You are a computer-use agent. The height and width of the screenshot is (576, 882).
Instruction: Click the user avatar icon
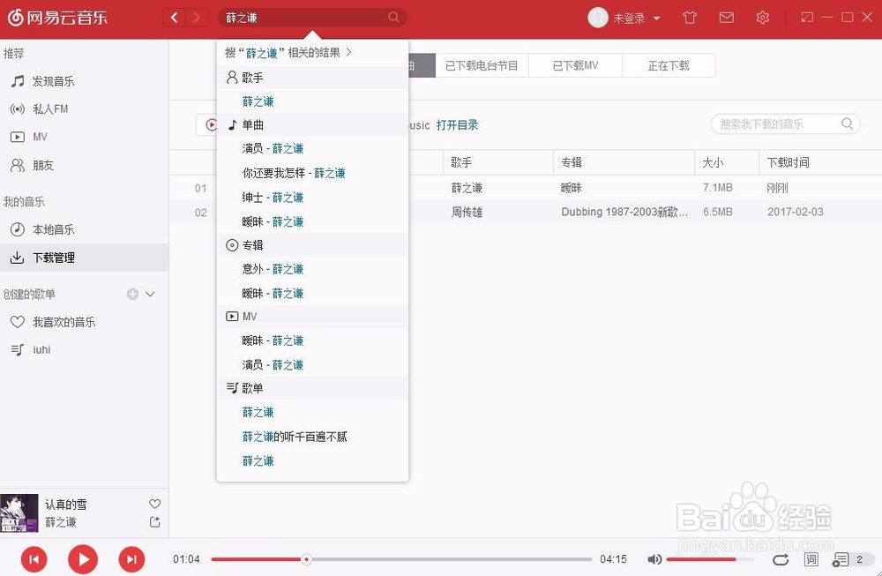click(598, 18)
